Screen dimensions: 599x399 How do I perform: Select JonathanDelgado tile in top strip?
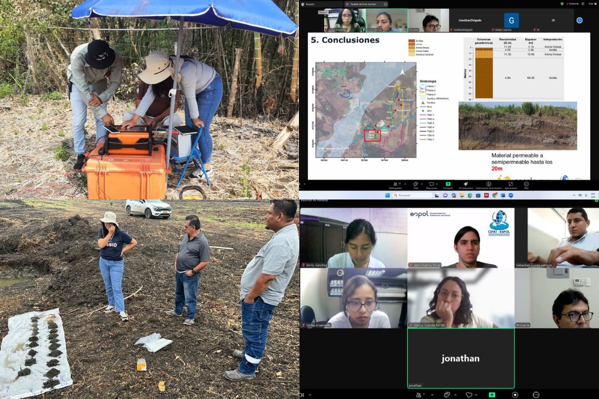point(470,21)
